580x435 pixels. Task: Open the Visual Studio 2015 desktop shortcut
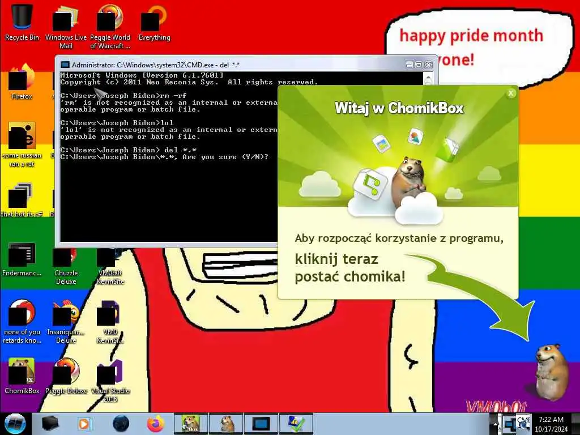(x=110, y=381)
